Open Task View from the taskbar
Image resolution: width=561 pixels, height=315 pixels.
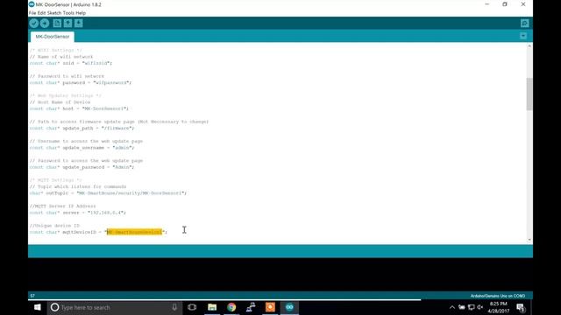192,307
